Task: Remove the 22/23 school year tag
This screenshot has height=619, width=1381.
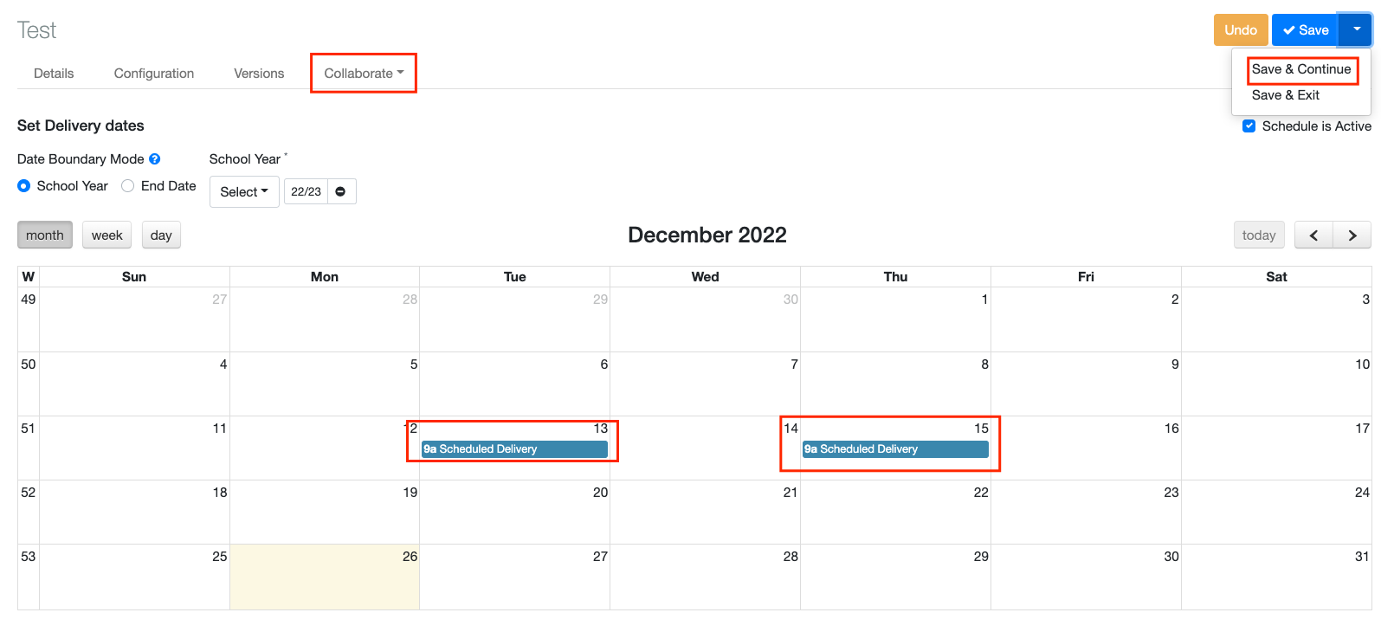Action: [341, 191]
